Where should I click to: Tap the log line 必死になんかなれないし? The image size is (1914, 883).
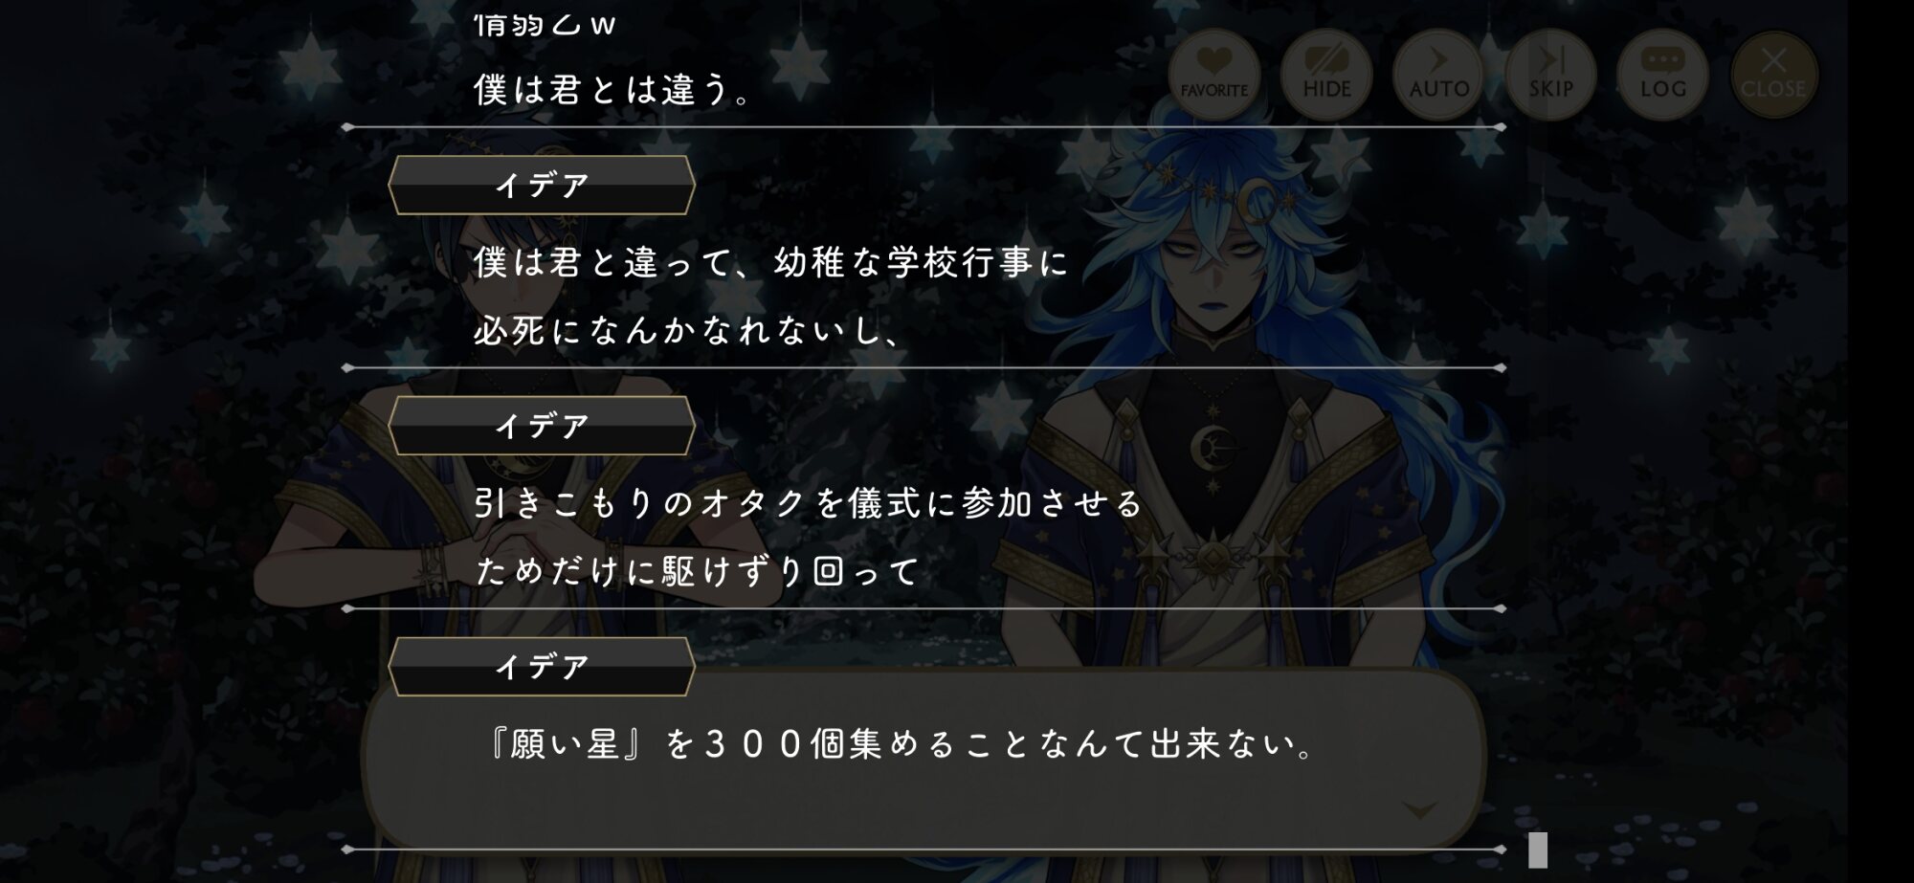689,331
